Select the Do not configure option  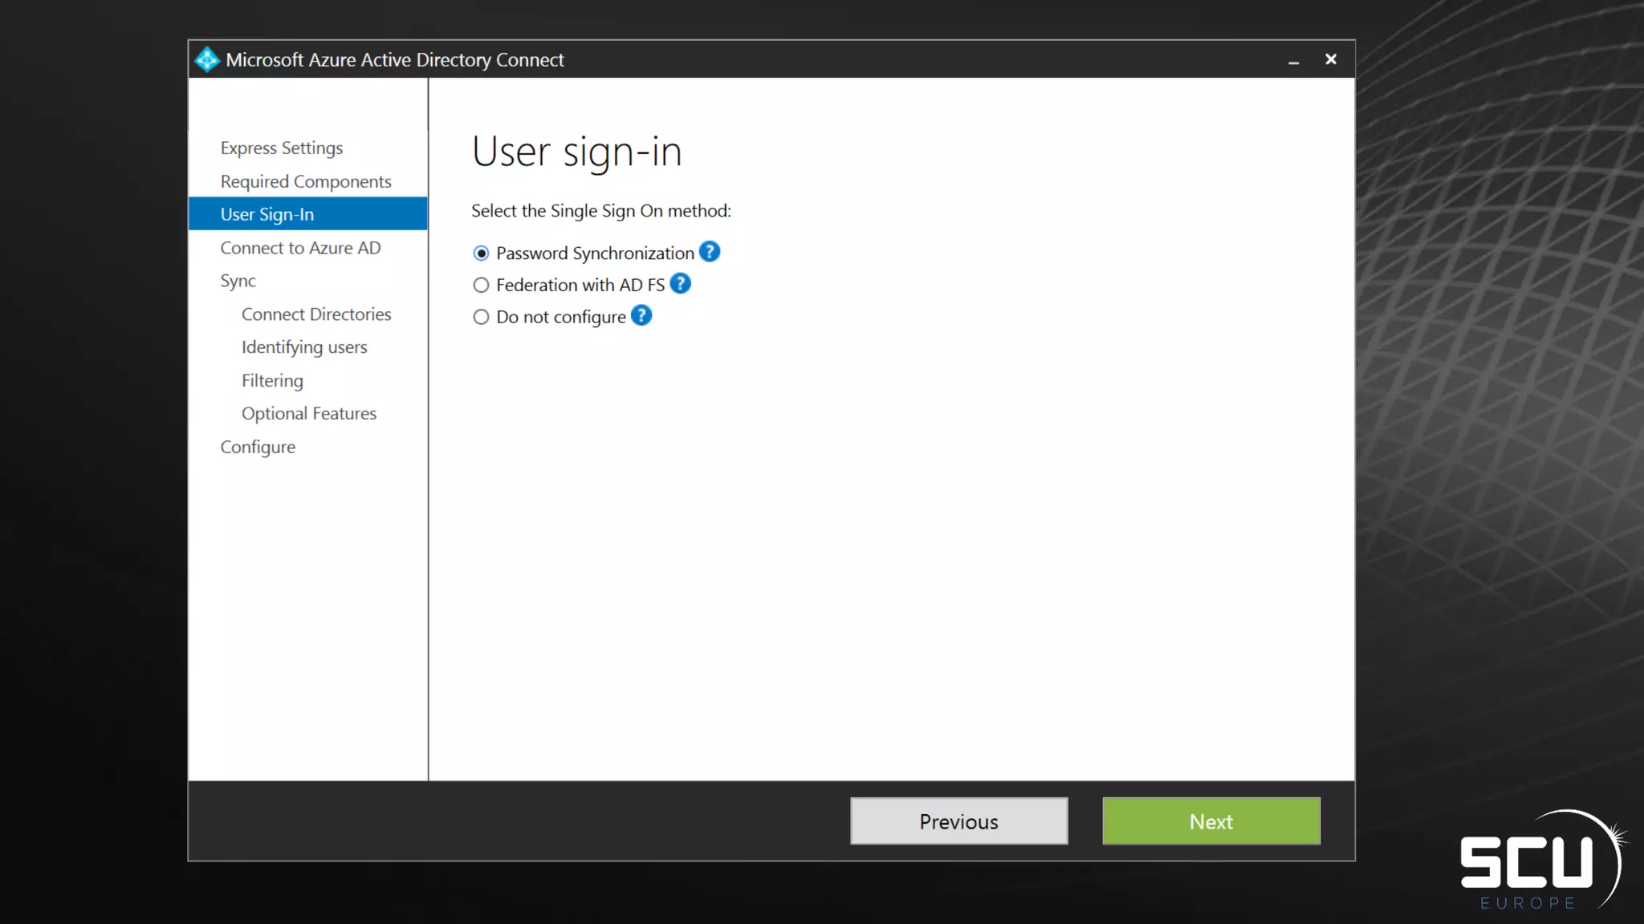pyautogui.click(x=481, y=318)
